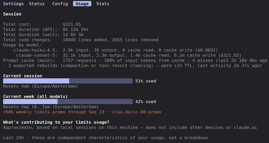
Task: Click the claude-haiku-4-5 usage row
Action: click(116, 50)
